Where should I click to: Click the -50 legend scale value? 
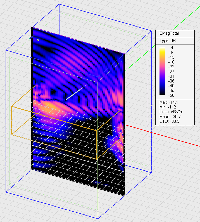172,96
